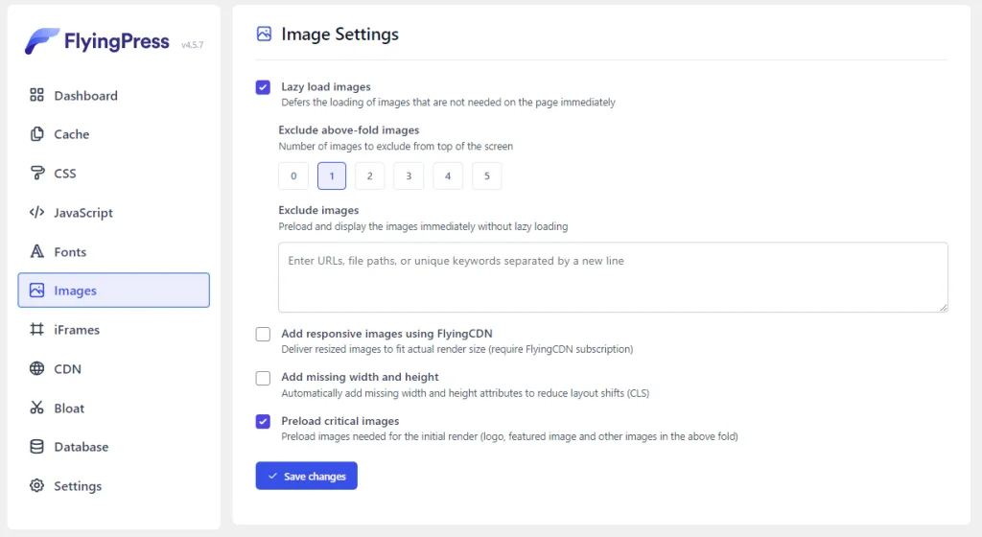Image resolution: width=982 pixels, height=537 pixels.
Task: Click the JavaScript code brackets icon
Action: tap(36, 213)
